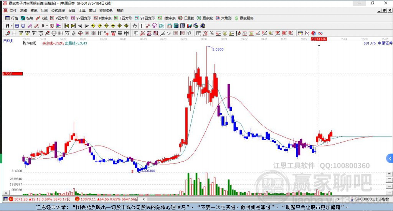393x211 pixels.
Task: Click the 601375 中原证券 stock label
Action: [x=378, y=43]
